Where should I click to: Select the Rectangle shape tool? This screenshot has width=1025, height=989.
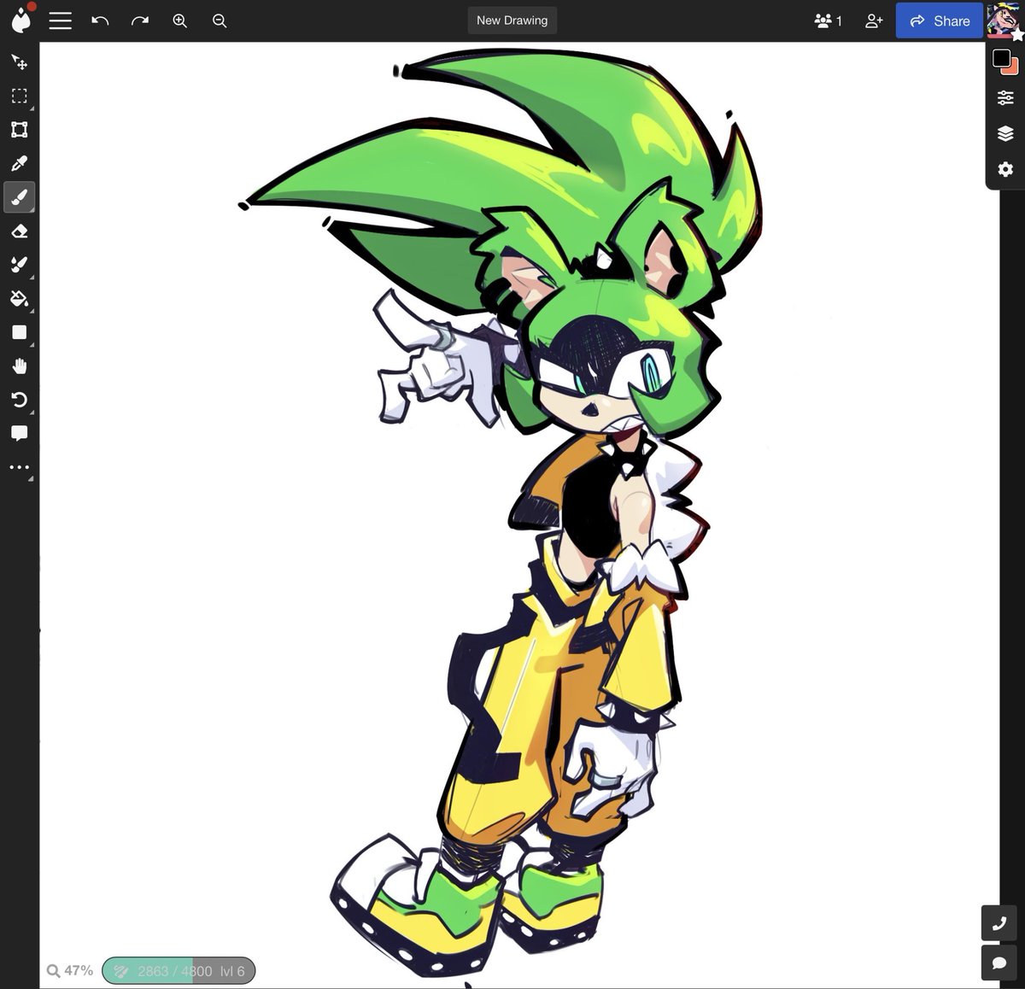click(x=19, y=332)
